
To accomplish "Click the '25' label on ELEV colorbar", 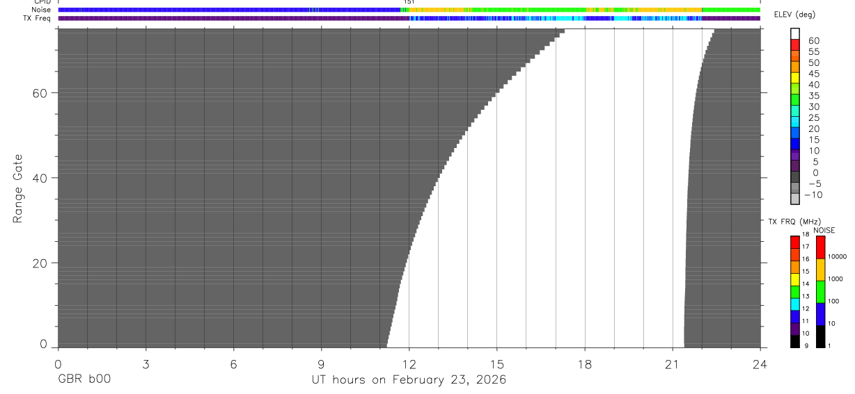I will tap(813, 118).
